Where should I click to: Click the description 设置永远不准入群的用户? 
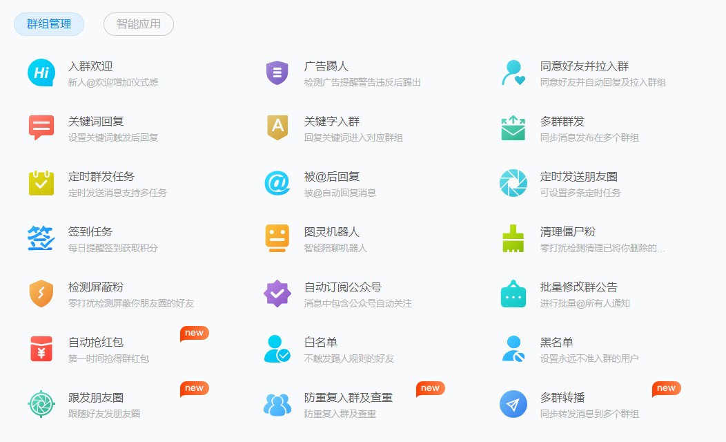pyautogui.click(x=589, y=358)
